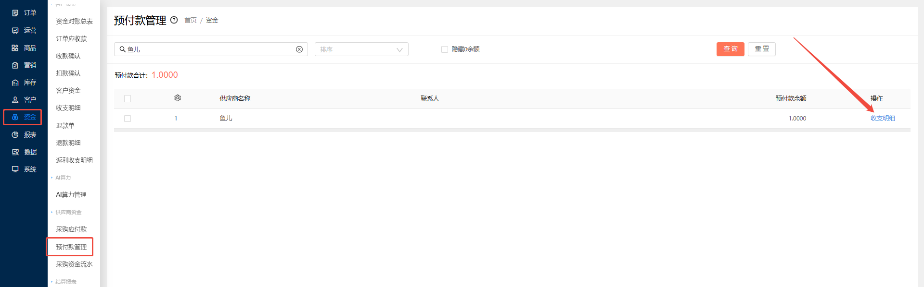
Task: Open 收支明细 link in 鱼儿 row
Action: pyautogui.click(x=883, y=119)
